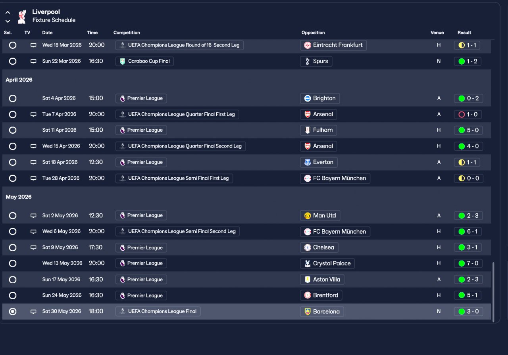Open the Premier League button on the Aston Villa row
This screenshot has width=508, height=355.
click(x=141, y=279)
